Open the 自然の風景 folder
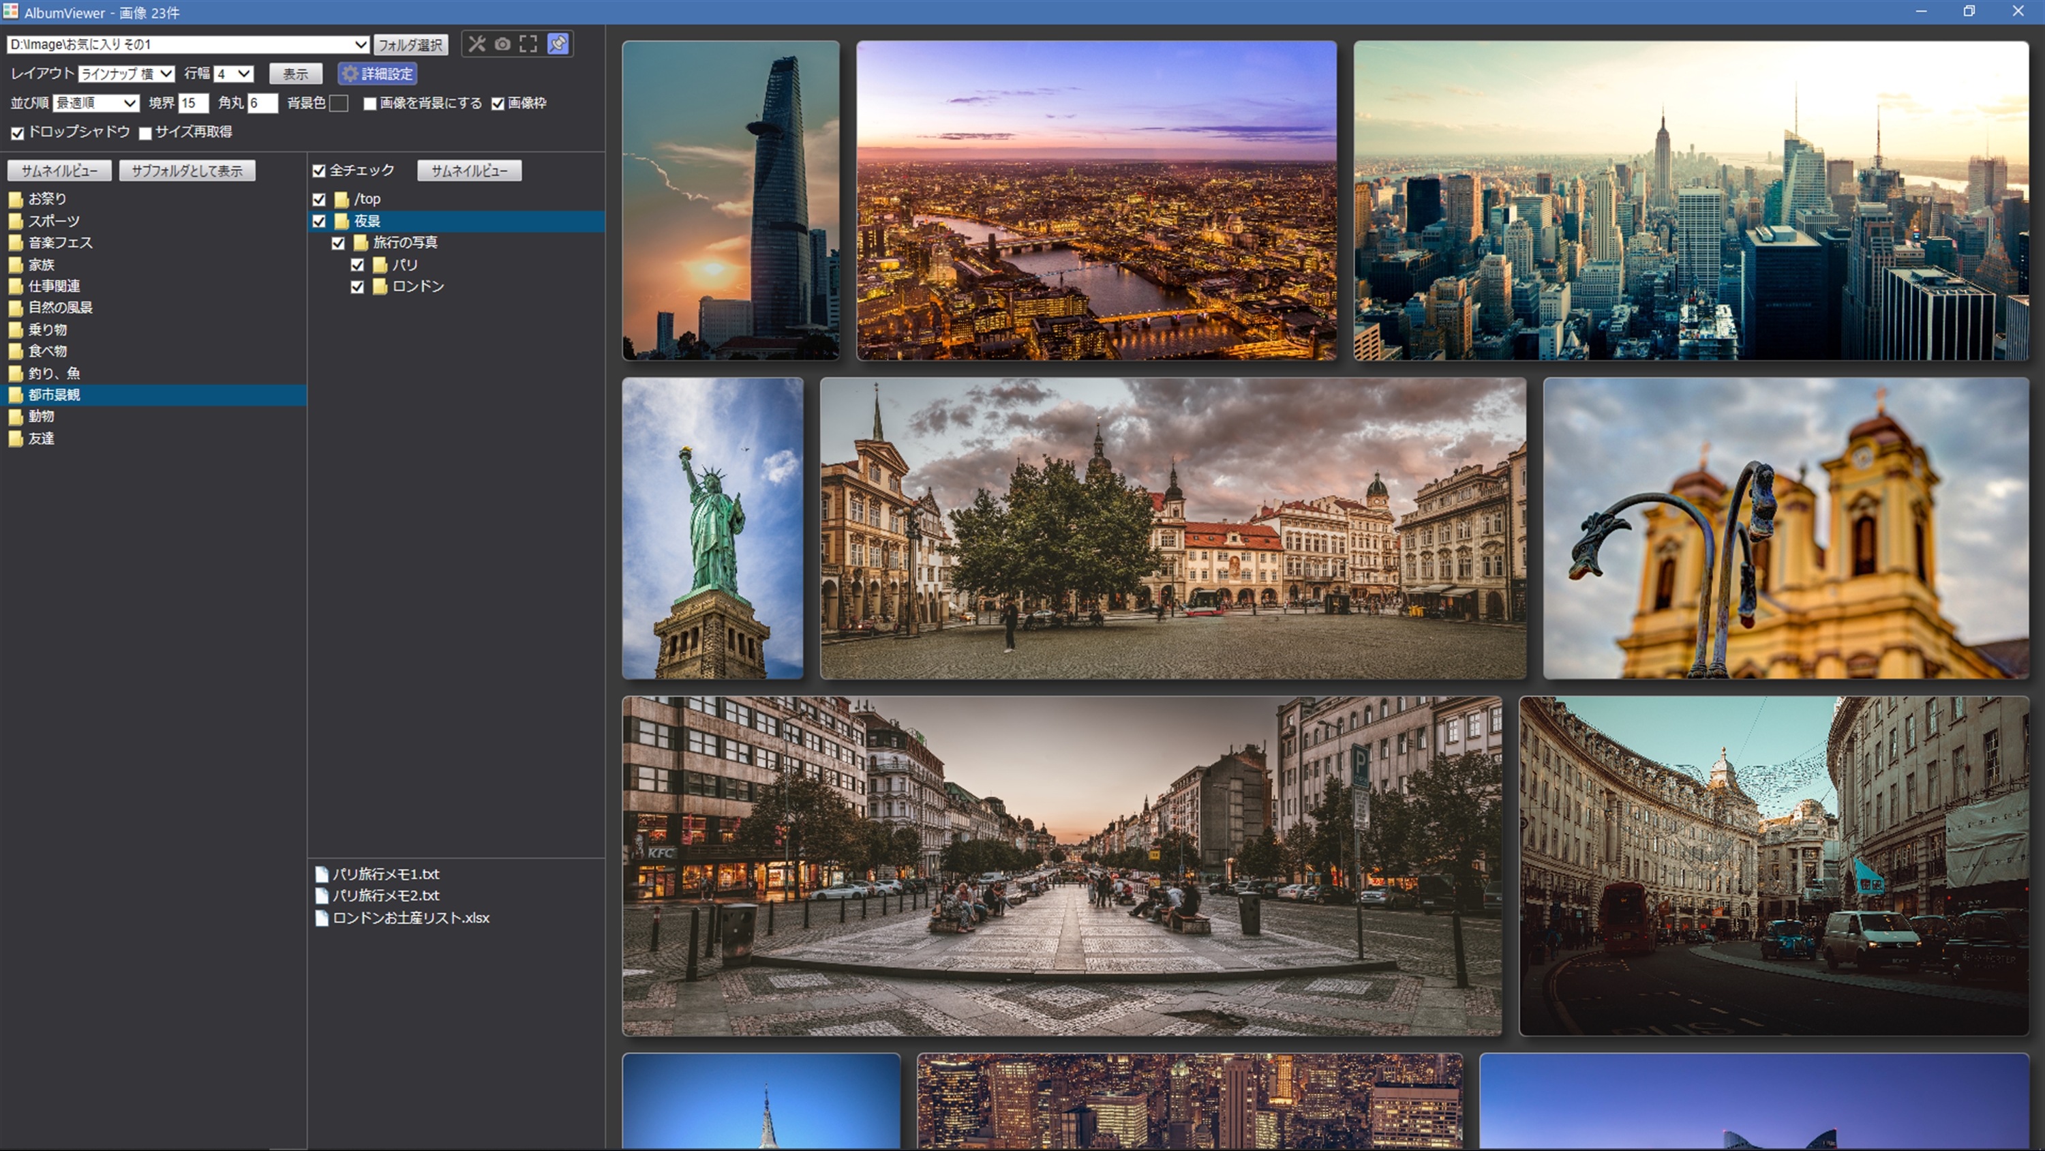The height and width of the screenshot is (1151, 2045). coord(61,308)
